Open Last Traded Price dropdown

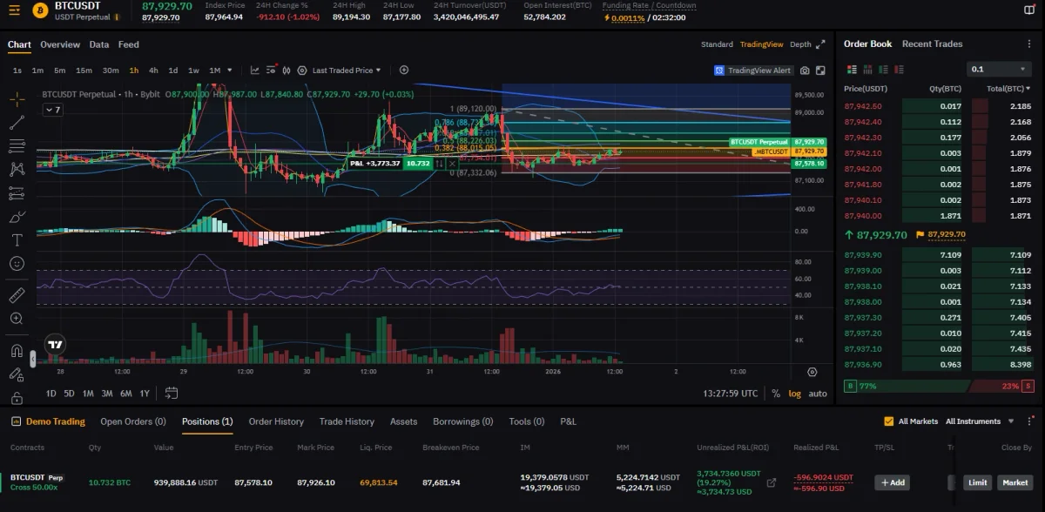pyautogui.click(x=346, y=71)
